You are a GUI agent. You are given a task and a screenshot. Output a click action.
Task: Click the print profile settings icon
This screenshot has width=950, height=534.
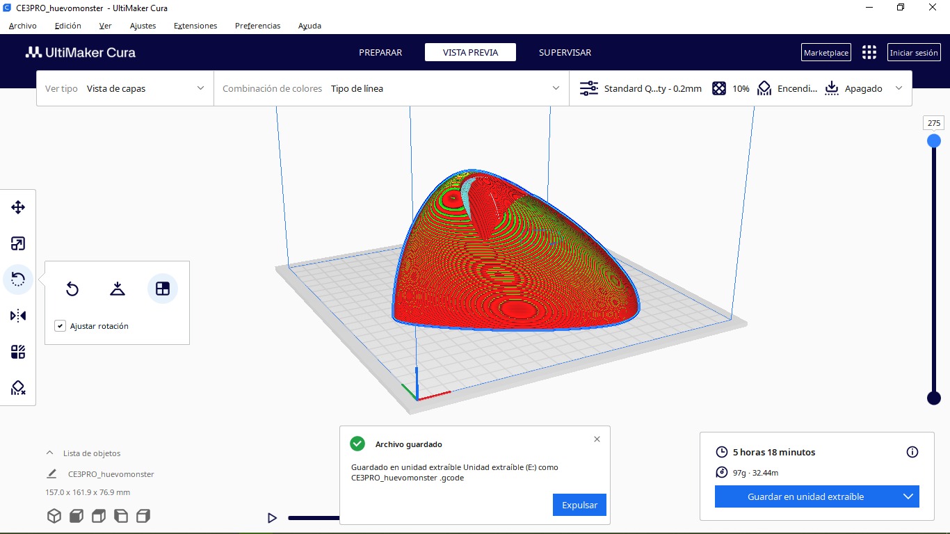[588, 88]
